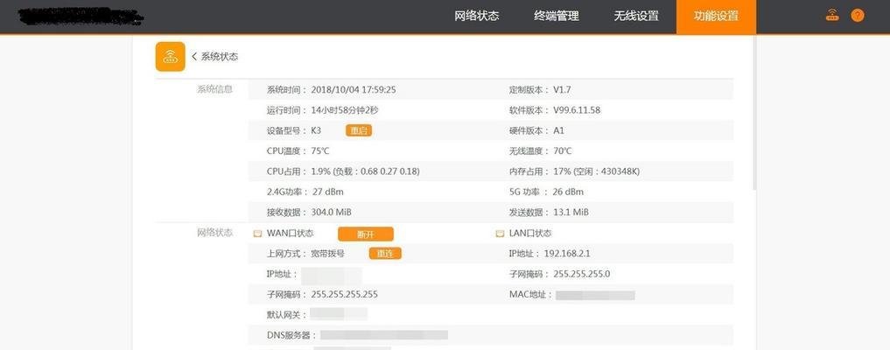This screenshot has height=350, width=890.
Task: Click the 默认网关 label
Action: tap(287, 315)
